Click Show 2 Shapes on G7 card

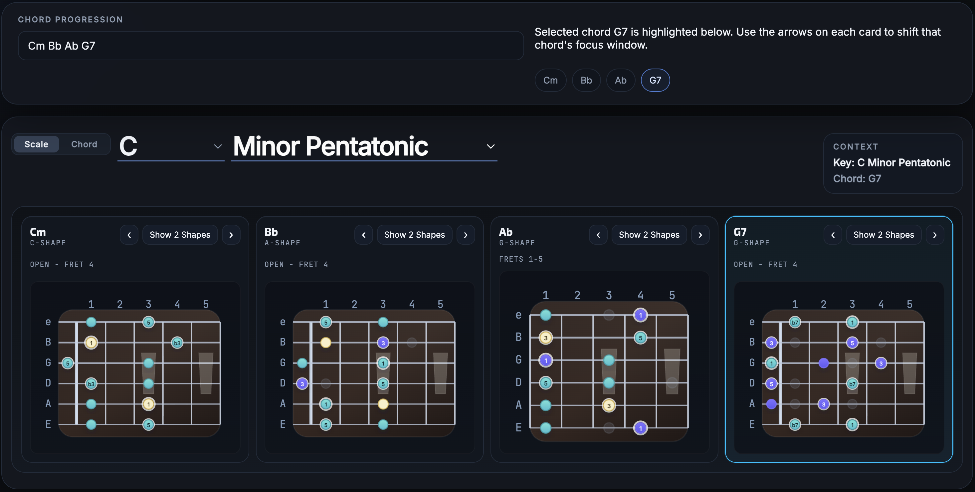(884, 235)
